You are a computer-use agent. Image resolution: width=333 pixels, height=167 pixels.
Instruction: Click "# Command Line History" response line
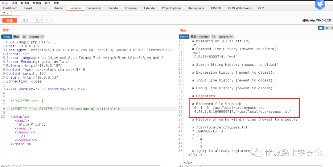(x=235, y=49)
